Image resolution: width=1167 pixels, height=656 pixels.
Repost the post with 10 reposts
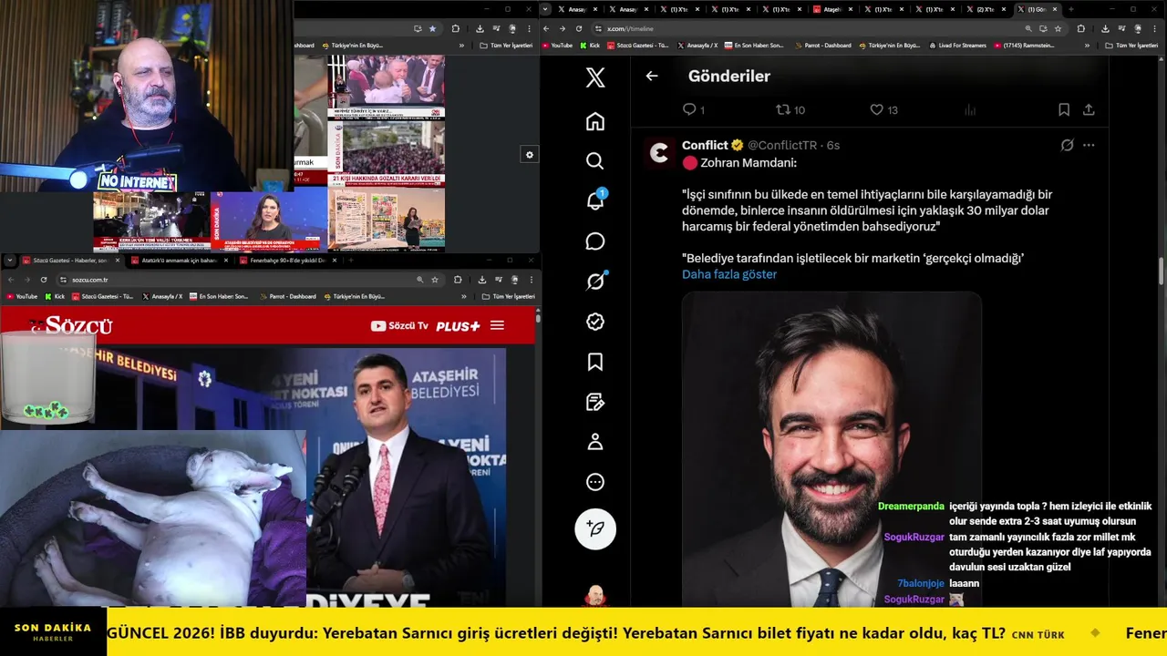point(790,109)
